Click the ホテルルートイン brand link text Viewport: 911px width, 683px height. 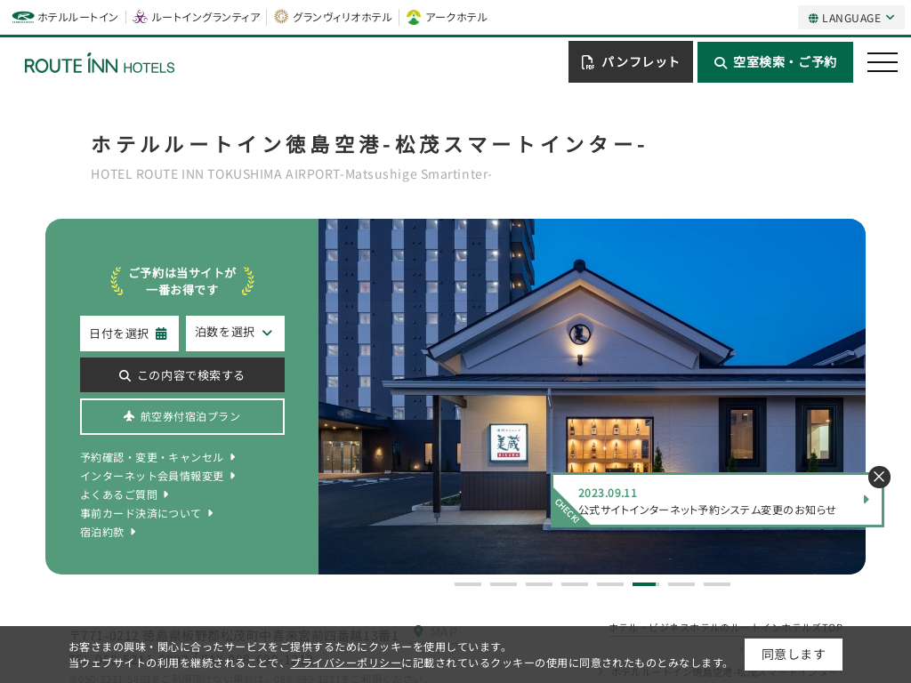coord(78,18)
